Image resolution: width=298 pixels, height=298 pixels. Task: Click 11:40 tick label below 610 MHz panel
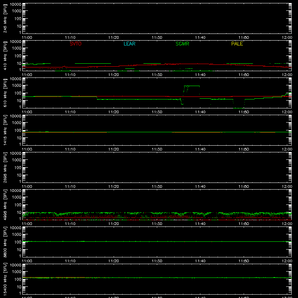click(200, 112)
